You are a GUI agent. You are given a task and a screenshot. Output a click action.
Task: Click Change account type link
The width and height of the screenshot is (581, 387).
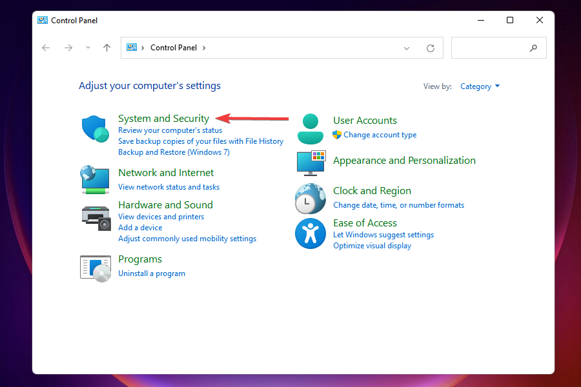tap(380, 135)
